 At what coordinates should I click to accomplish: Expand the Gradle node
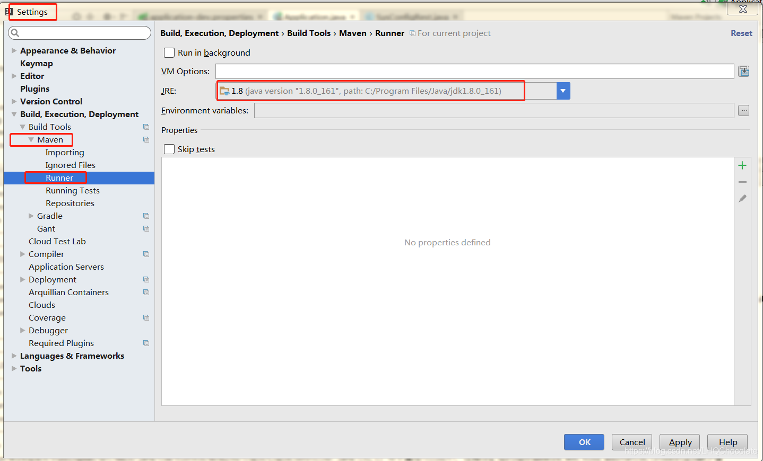pyautogui.click(x=31, y=216)
